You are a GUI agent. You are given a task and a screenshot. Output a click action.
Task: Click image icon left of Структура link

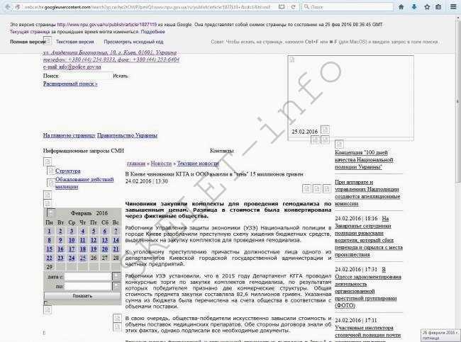pos(50,171)
